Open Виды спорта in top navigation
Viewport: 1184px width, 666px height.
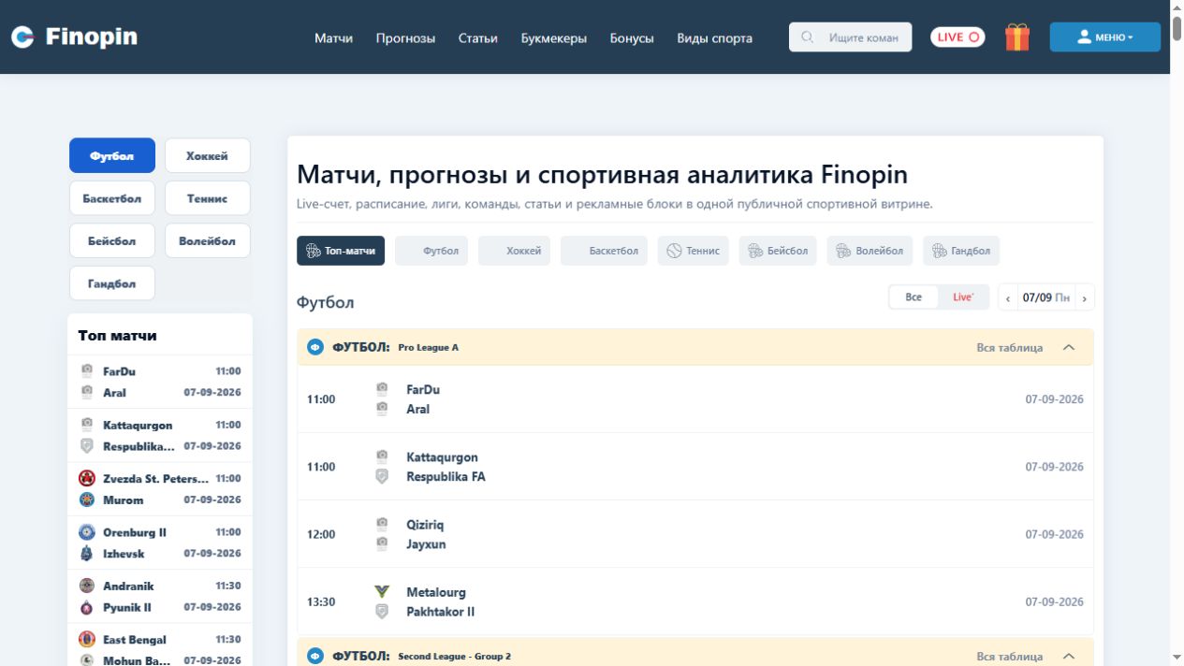click(x=714, y=38)
